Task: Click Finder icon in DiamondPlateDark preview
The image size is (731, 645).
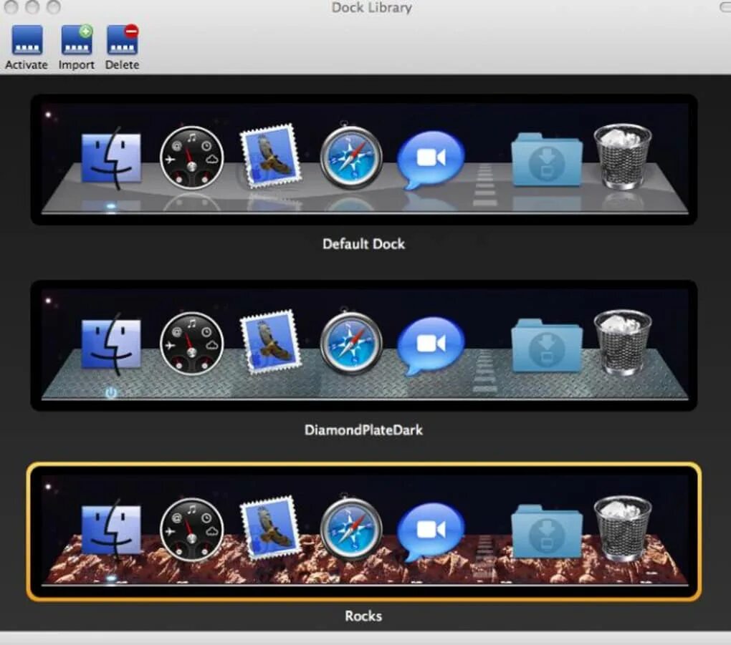Action: 111,344
